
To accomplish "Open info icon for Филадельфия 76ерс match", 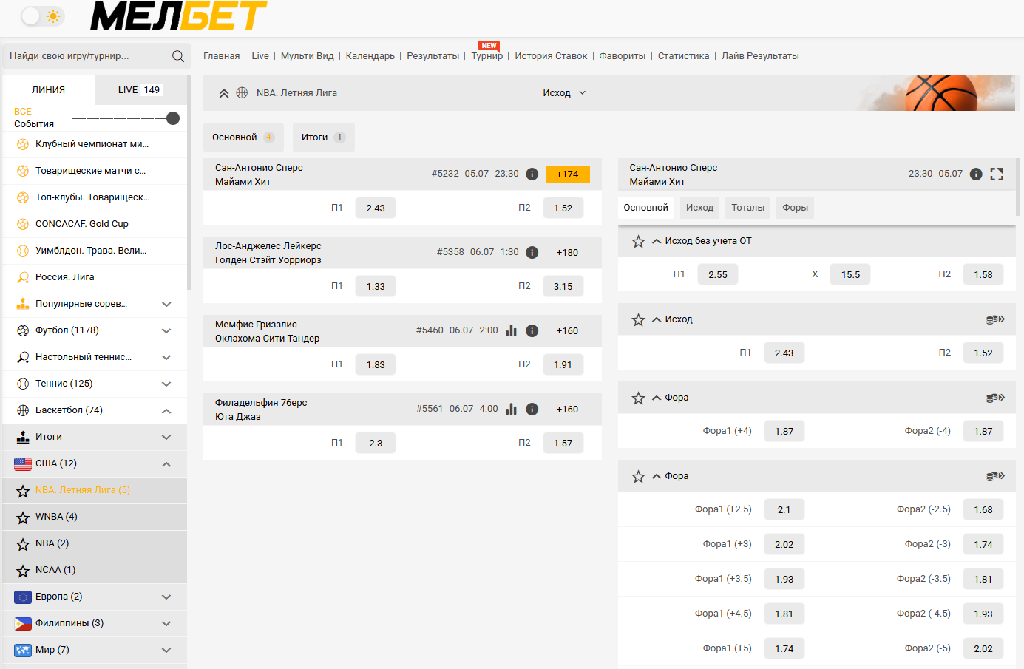I will click(x=532, y=409).
